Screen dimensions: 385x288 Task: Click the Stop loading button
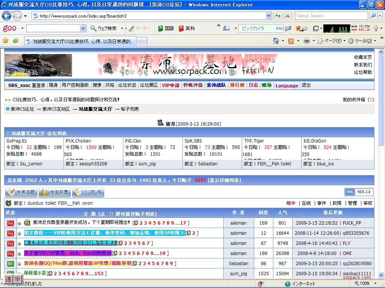click(x=288, y=16)
